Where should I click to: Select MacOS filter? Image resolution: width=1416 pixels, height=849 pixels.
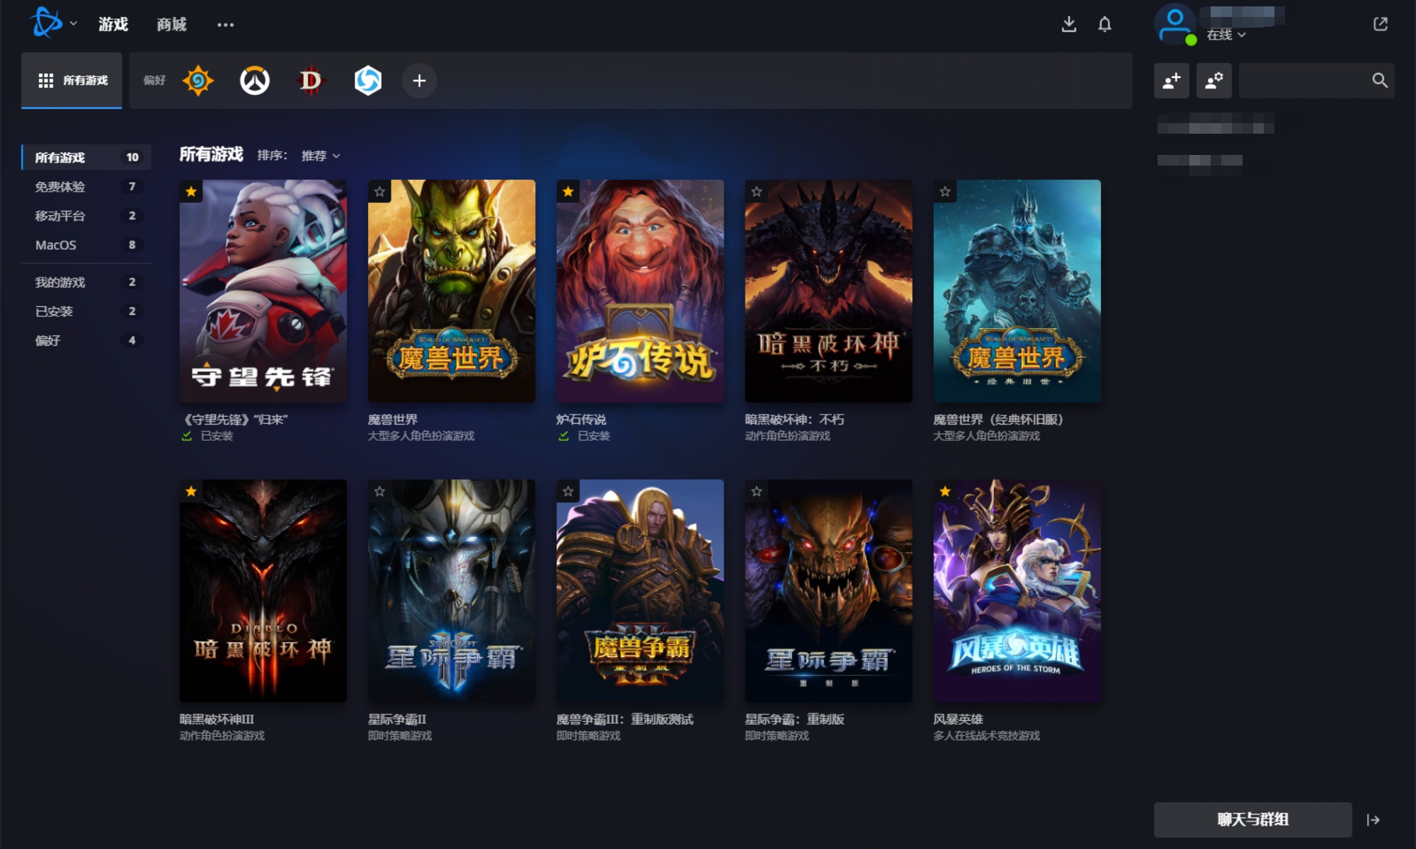point(86,245)
